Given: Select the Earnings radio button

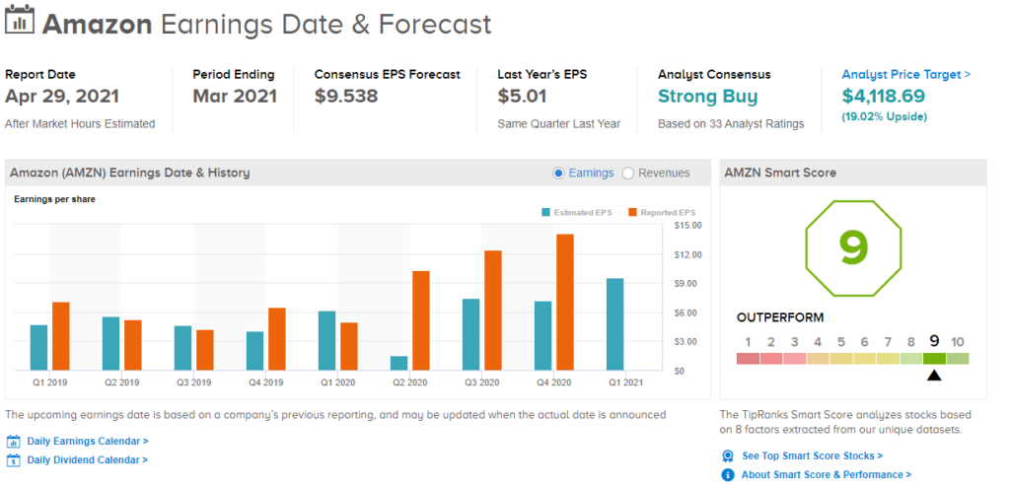Looking at the screenshot, I should pos(559,174).
